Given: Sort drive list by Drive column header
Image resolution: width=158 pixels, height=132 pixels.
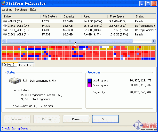Looking at the screenshot, I should coord(21,16).
